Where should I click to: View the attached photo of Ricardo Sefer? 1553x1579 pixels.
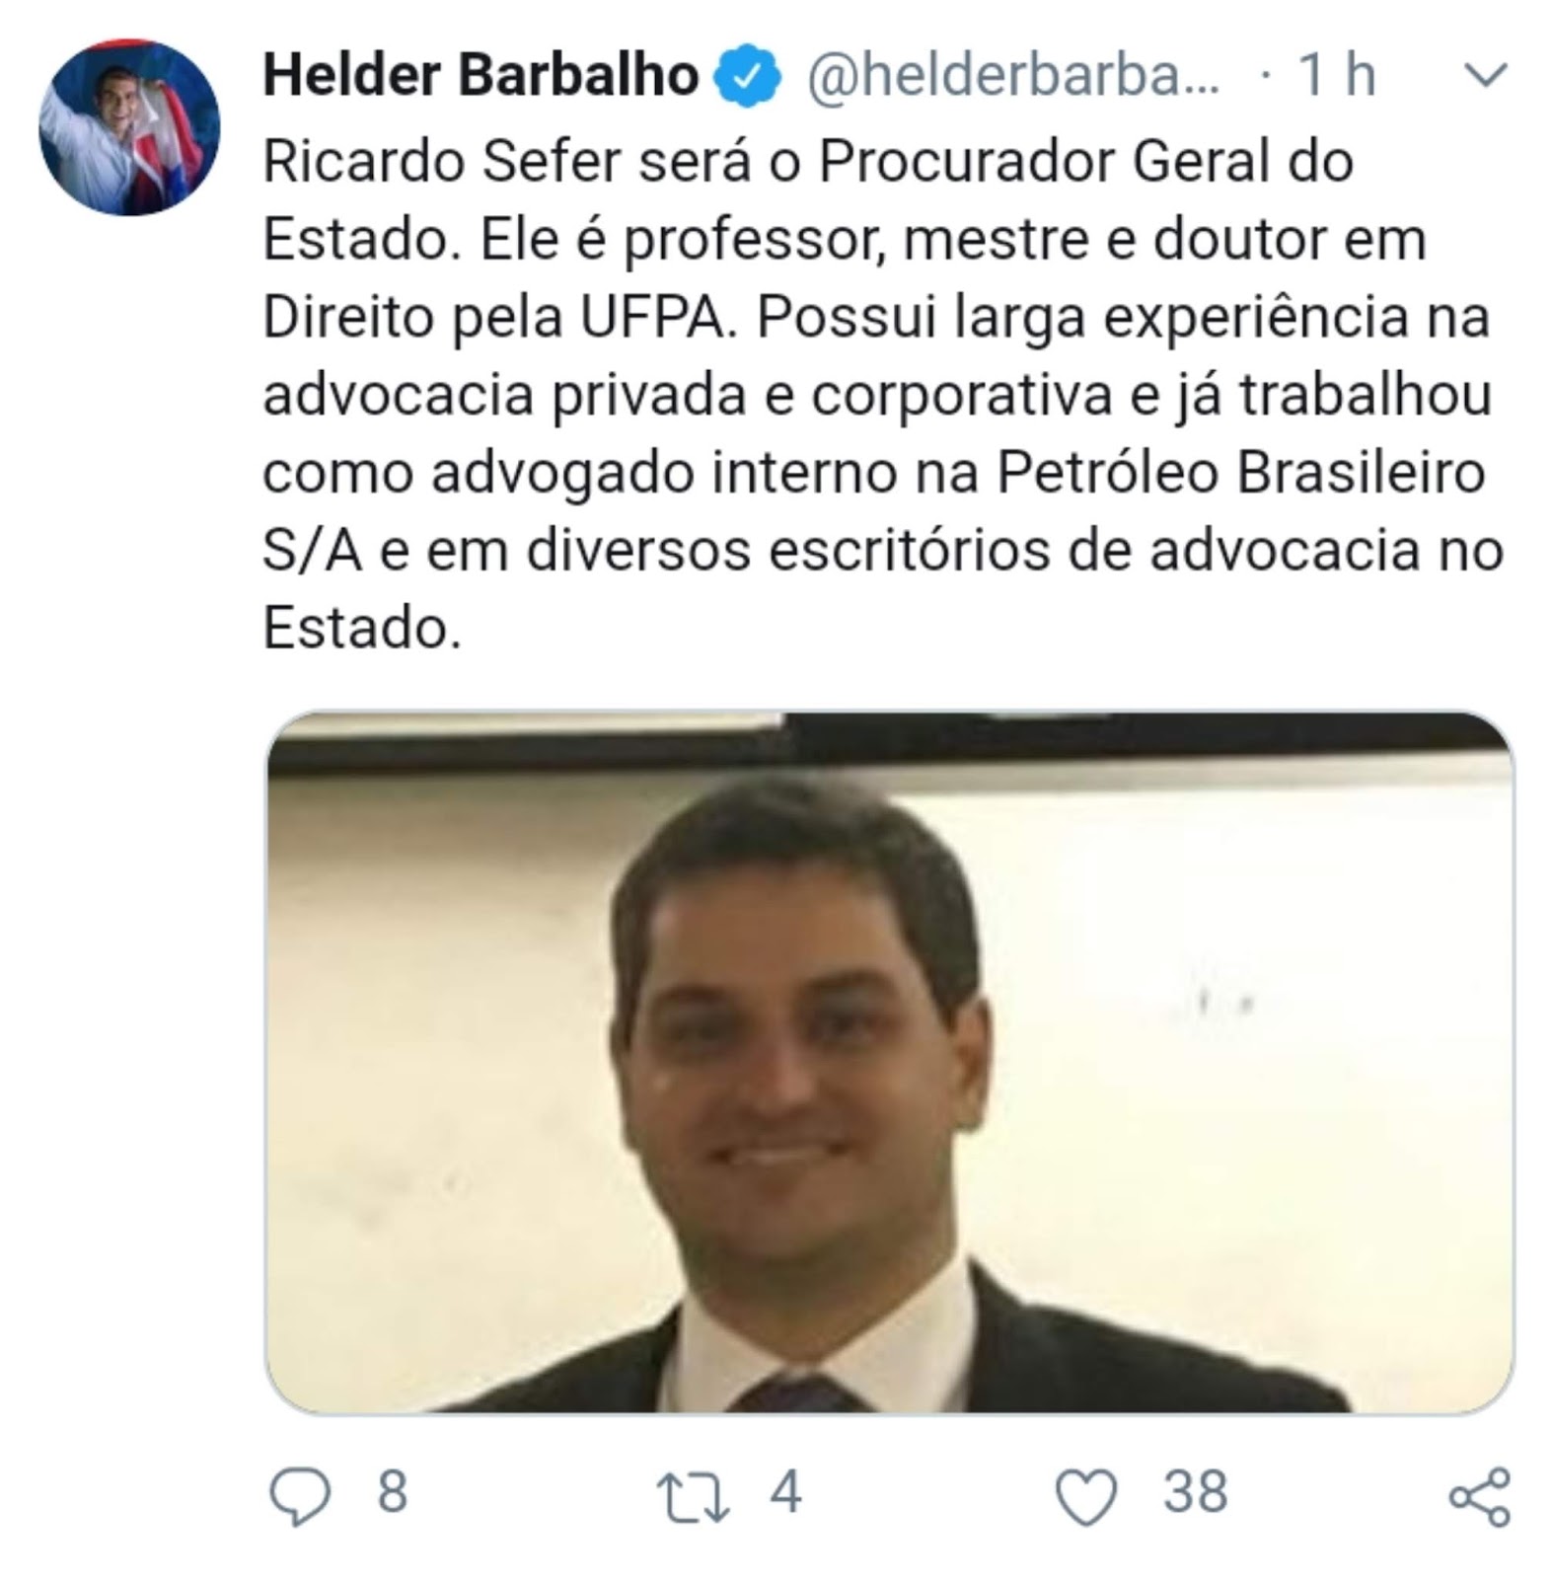[x=890, y=1062]
